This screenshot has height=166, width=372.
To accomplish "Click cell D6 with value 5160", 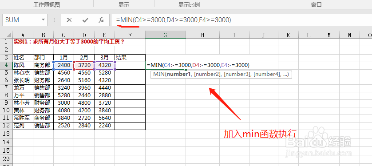I will (x=84, y=80).
